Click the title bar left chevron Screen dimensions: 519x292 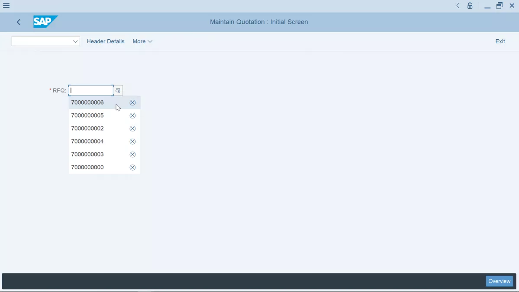458,6
